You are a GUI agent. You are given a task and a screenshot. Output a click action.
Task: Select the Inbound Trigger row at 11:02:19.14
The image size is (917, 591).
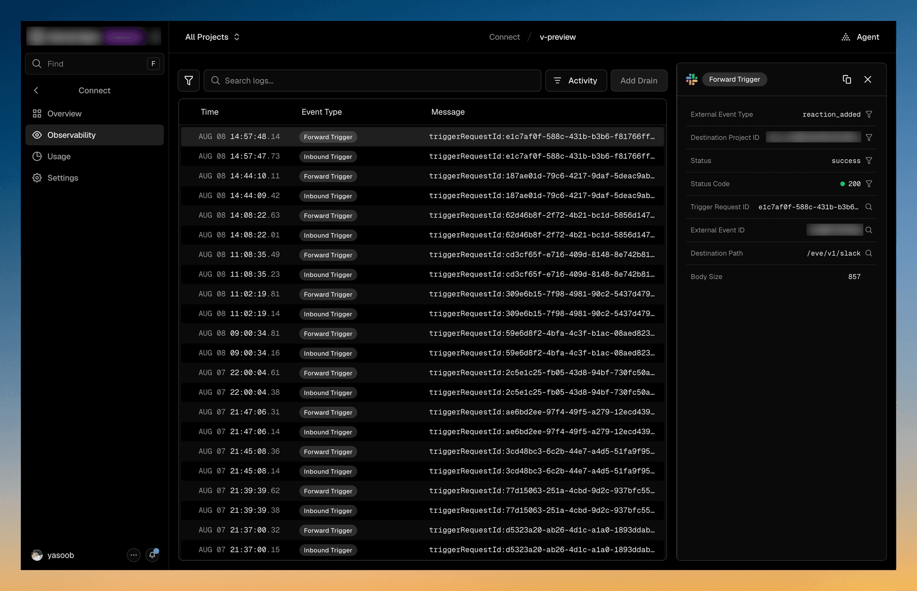[x=423, y=314]
